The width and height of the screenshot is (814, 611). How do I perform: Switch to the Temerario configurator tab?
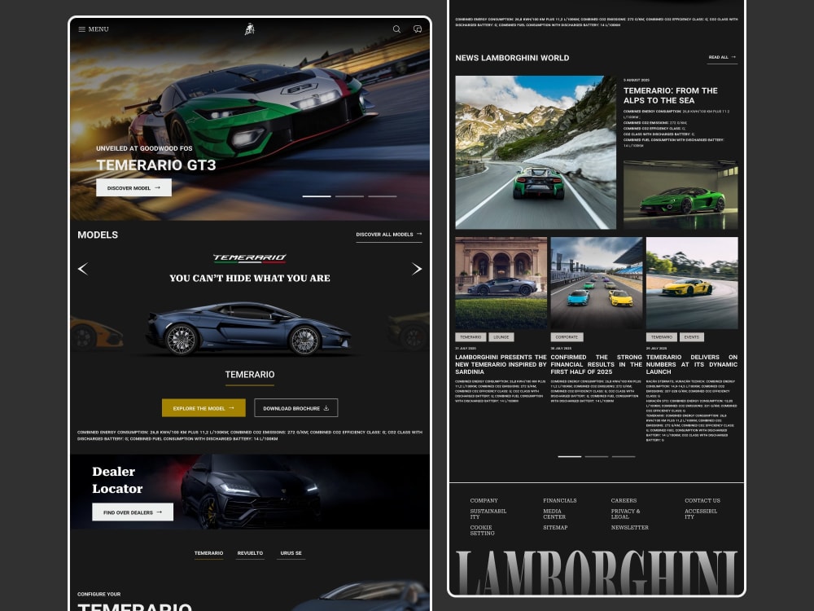pyautogui.click(x=208, y=553)
